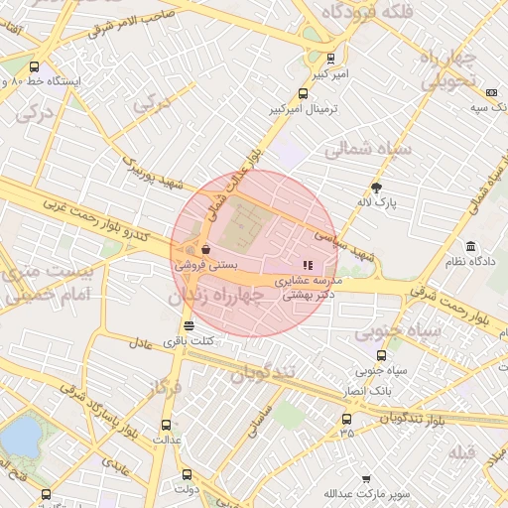Click the blue lake in the park
This screenshot has width=508, height=508.
pyautogui.click(x=21, y=439)
